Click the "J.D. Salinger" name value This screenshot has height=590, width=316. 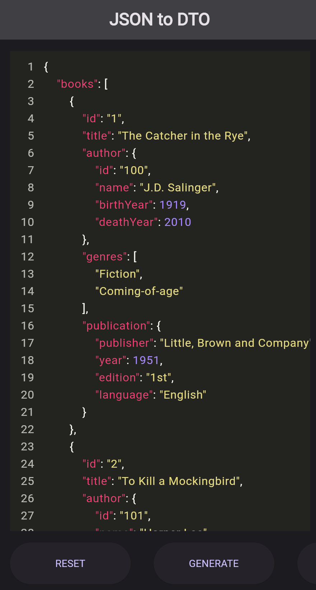click(x=178, y=187)
